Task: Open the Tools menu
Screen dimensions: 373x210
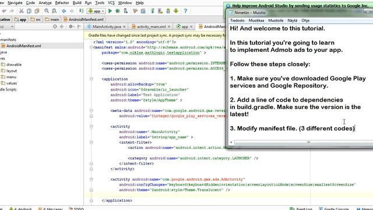Action: (100, 3)
